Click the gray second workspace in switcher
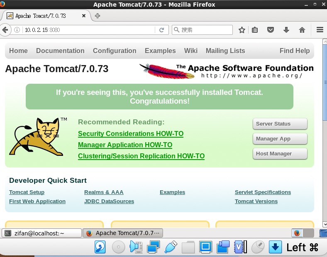 (308, 233)
